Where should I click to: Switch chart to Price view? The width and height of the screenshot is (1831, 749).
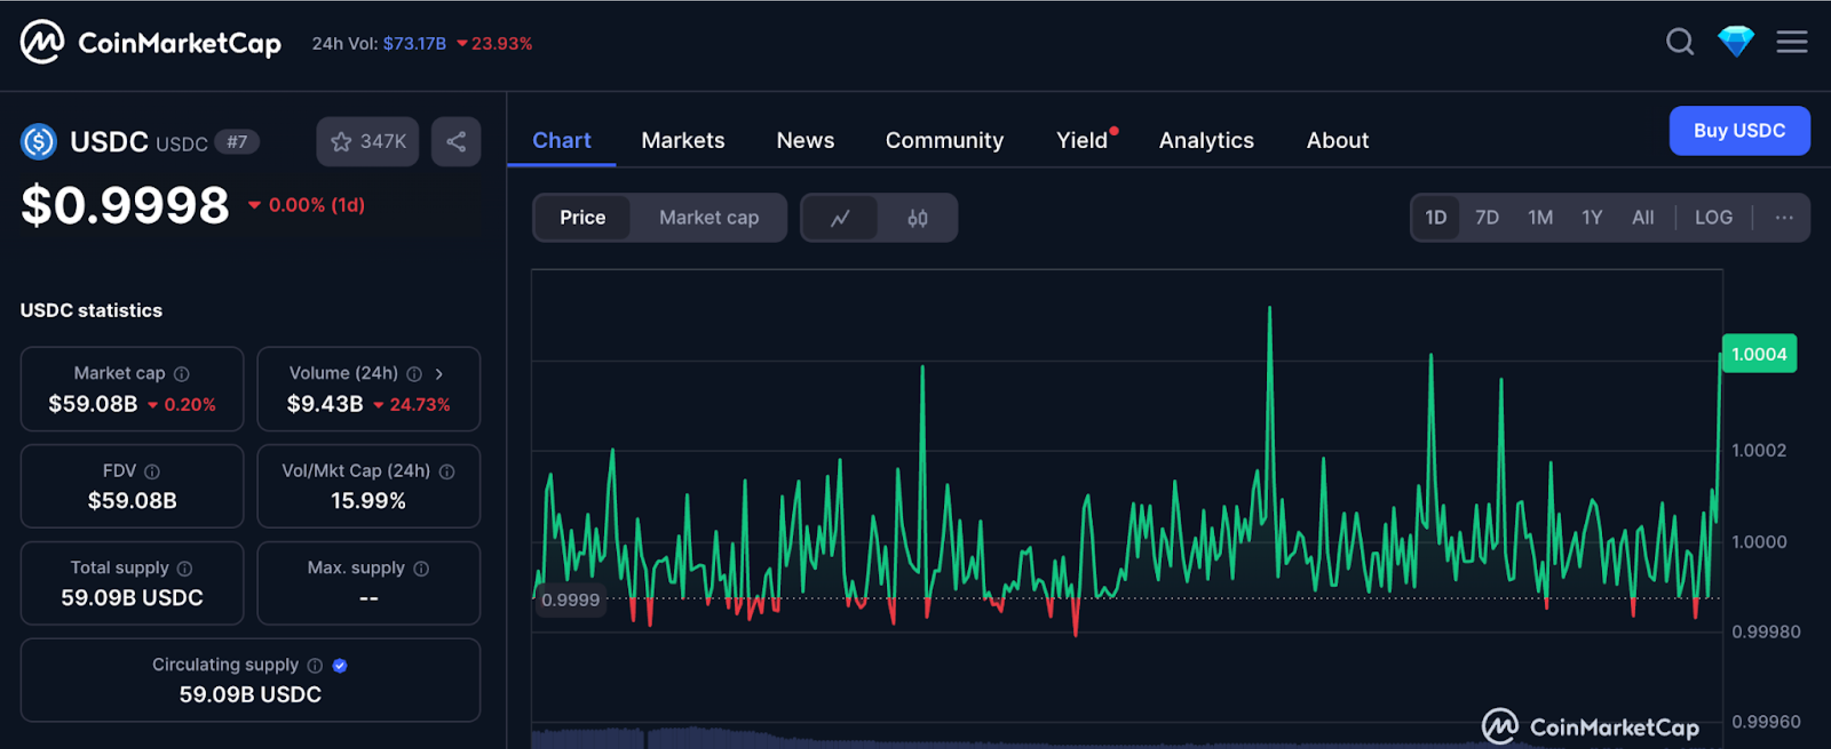click(x=582, y=217)
